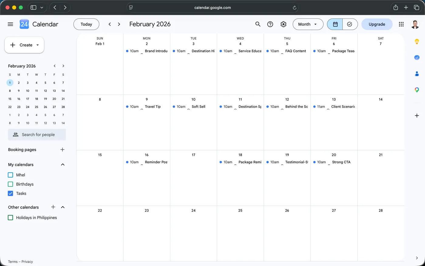This screenshot has width=425, height=266.
Task: Click date 25 in the main calendar grid
Action: [x=240, y=210]
